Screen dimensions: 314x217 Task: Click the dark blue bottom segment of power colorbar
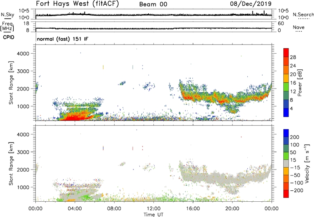click(x=286, y=112)
